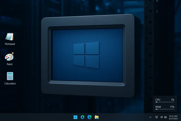
Task: Select the Paint desktop shortcut
Action: (x=9, y=59)
